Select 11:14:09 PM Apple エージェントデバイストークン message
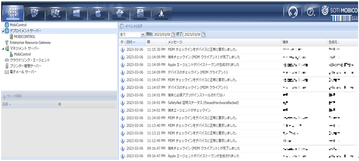This screenshot has width=359, height=161. pyautogui.click(x=204, y=65)
